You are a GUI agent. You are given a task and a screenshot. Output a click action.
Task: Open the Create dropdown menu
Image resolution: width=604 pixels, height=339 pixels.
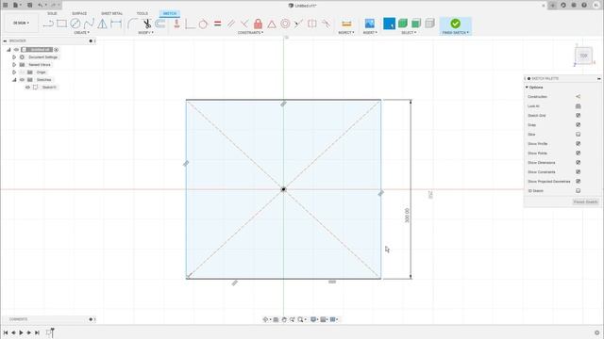coord(81,33)
